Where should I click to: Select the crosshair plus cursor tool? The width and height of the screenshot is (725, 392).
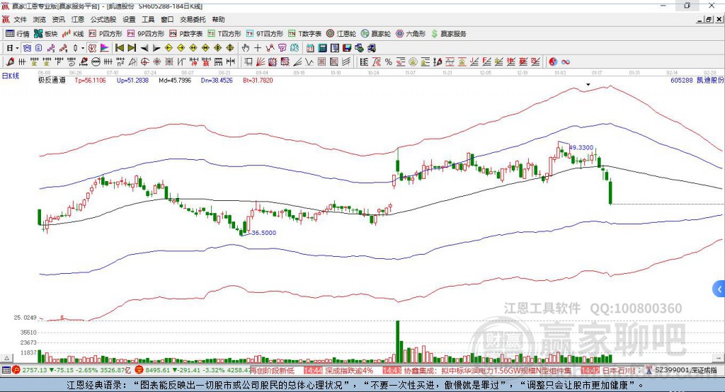point(258,47)
